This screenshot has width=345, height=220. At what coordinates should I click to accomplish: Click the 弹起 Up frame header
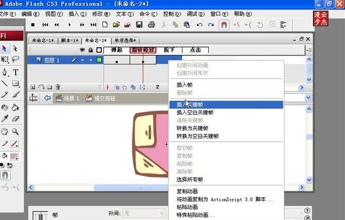(x=117, y=50)
